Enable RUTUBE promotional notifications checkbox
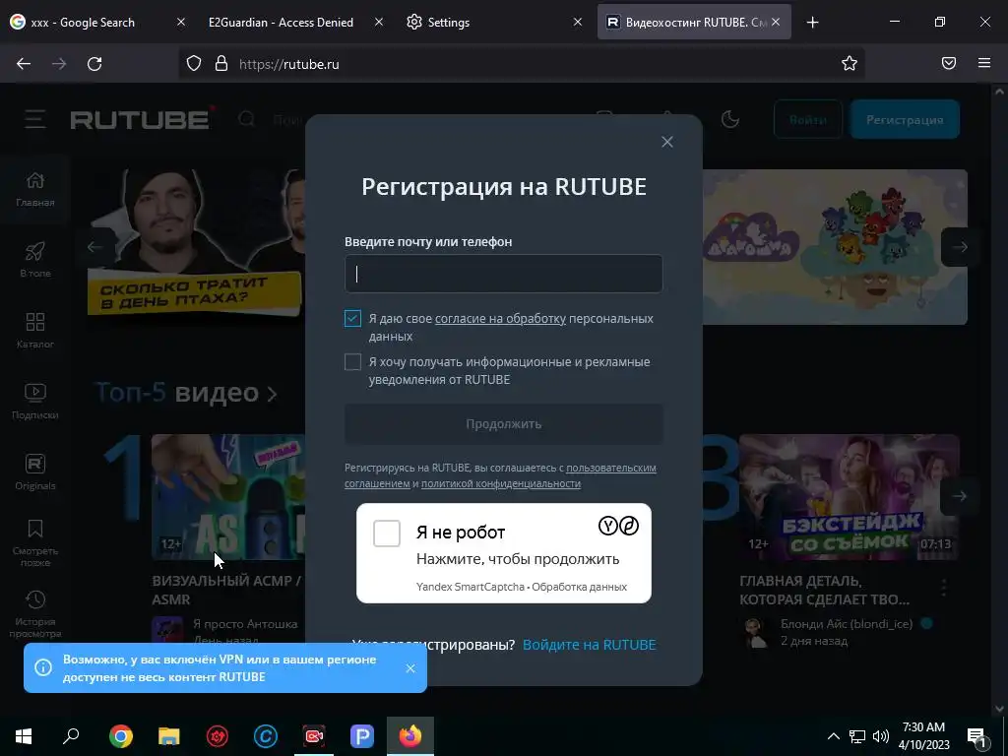 pyautogui.click(x=353, y=362)
